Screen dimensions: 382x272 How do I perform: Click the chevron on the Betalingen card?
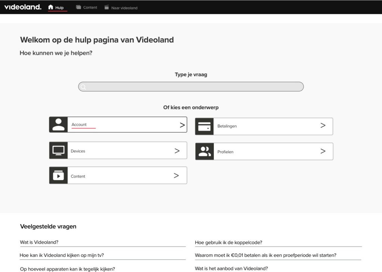coord(323,126)
